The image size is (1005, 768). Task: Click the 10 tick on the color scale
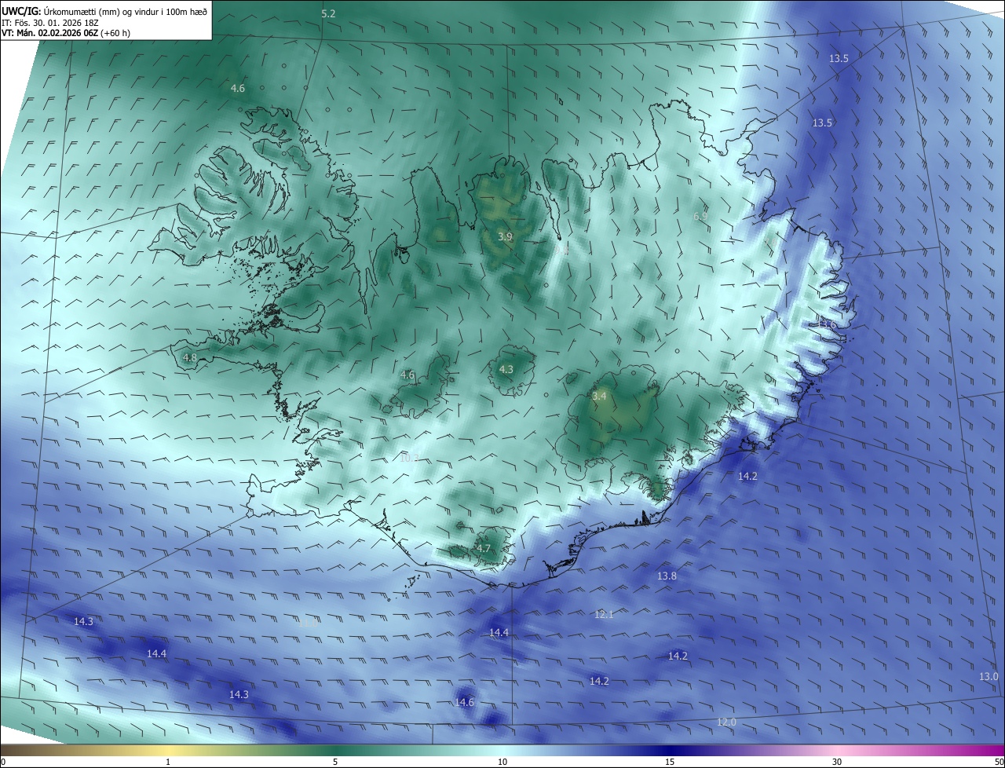coord(502,762)
